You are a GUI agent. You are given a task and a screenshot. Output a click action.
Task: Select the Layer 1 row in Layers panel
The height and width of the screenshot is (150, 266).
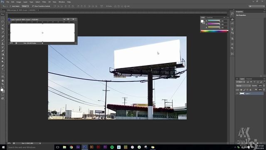(250, 93)
